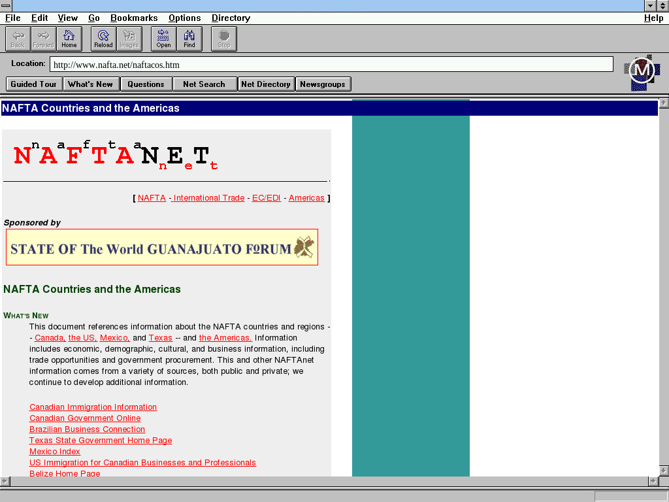Reload the current page
The height and width of the screenshot is (502, 669).
(103, 39)
